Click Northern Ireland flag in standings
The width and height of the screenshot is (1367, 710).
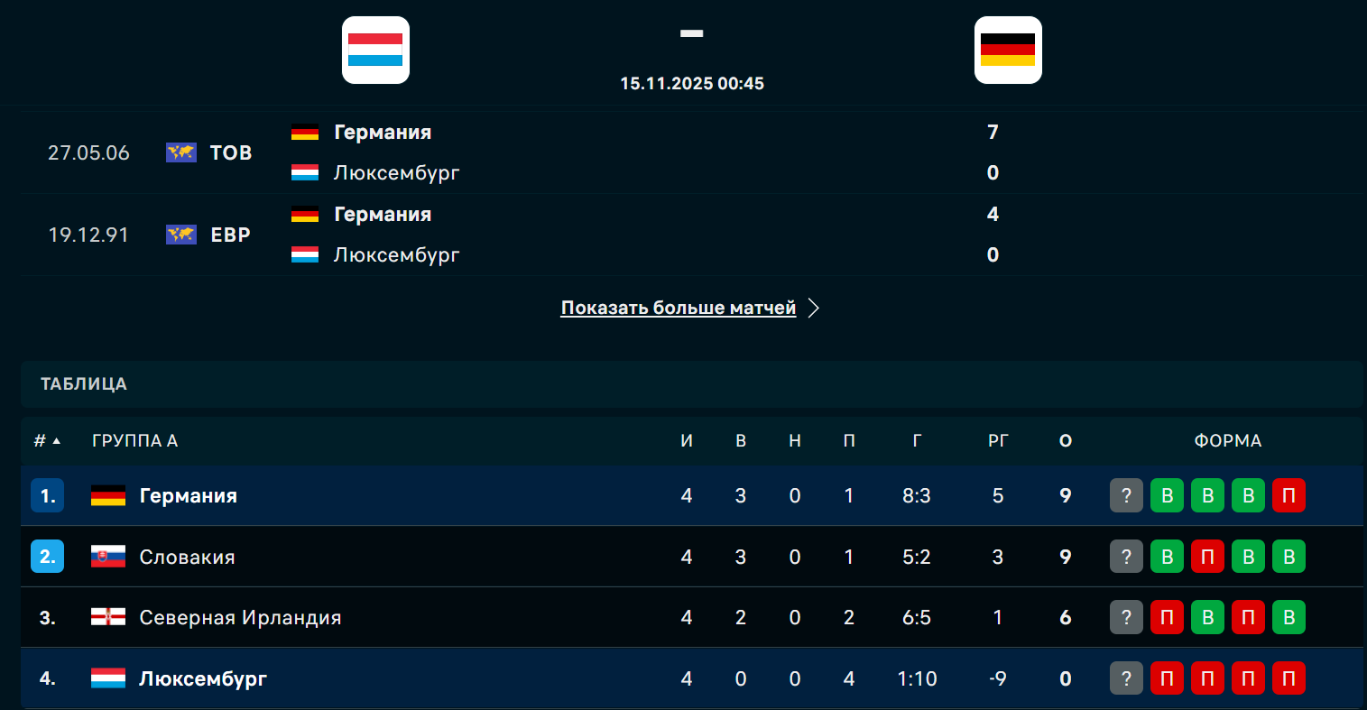click(x=108, y=617)
